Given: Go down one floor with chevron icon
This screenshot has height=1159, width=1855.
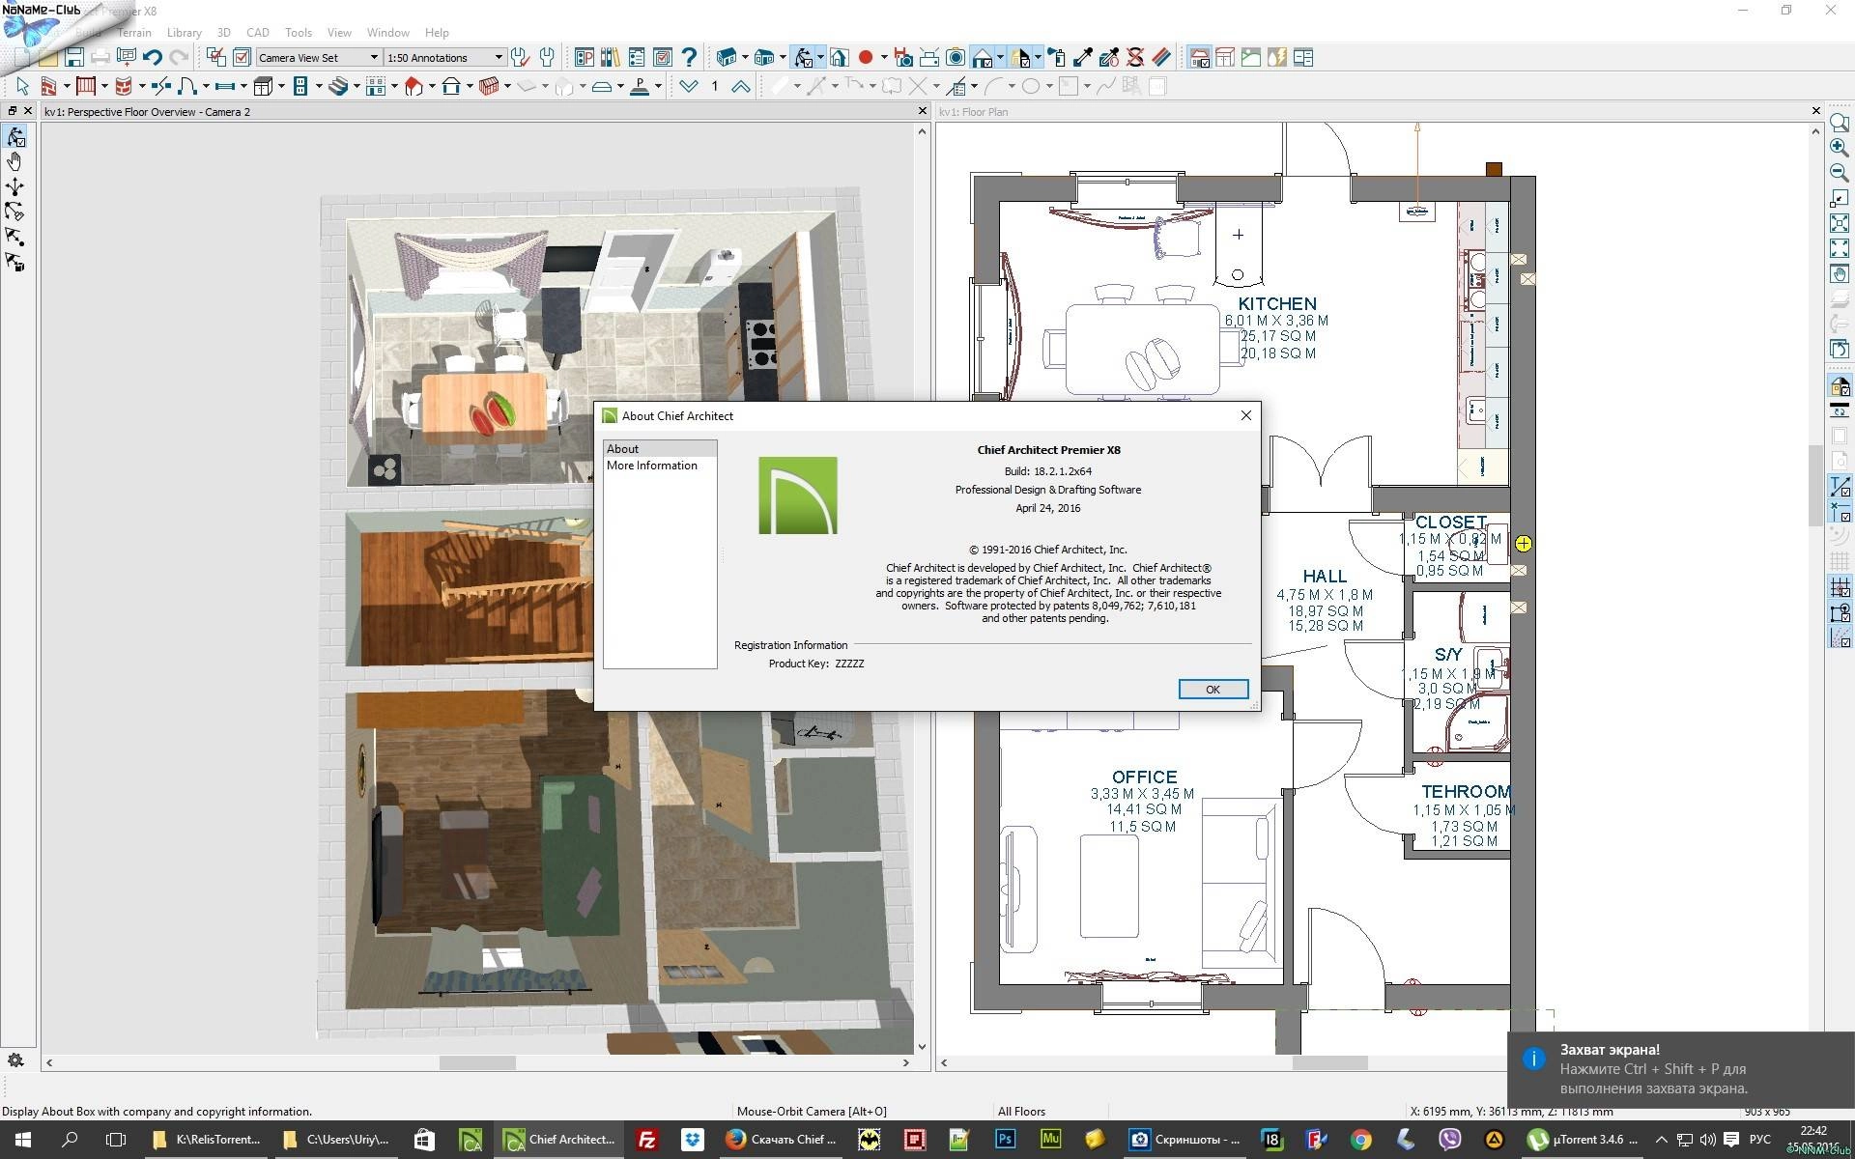Looking at the screenshot, I should coord(688,87).
